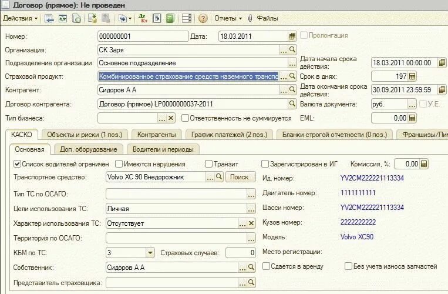Uncheck Список водителей ограничен
Image resolution: width=448 pixels, height=294 pixels.
click(x=18, y=164)
